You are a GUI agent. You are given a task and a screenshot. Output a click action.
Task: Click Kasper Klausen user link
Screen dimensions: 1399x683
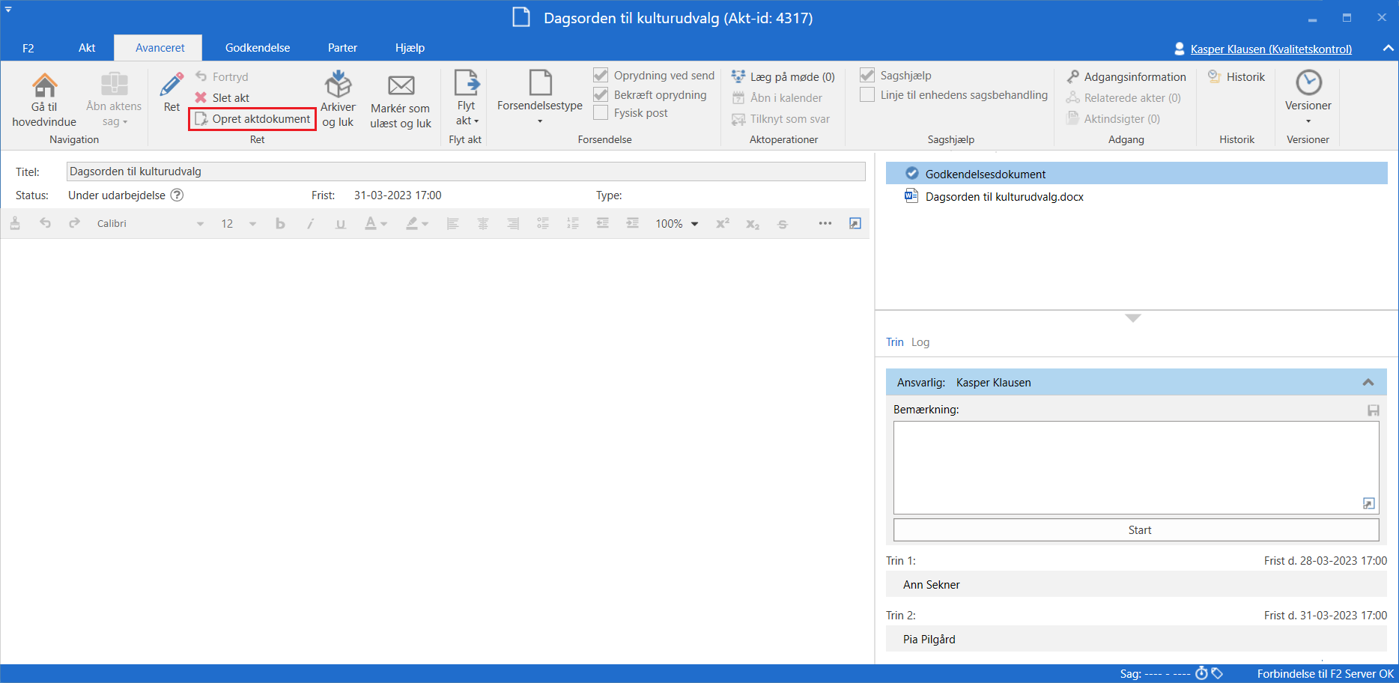pyautogui.click(x=1270, y=49)
